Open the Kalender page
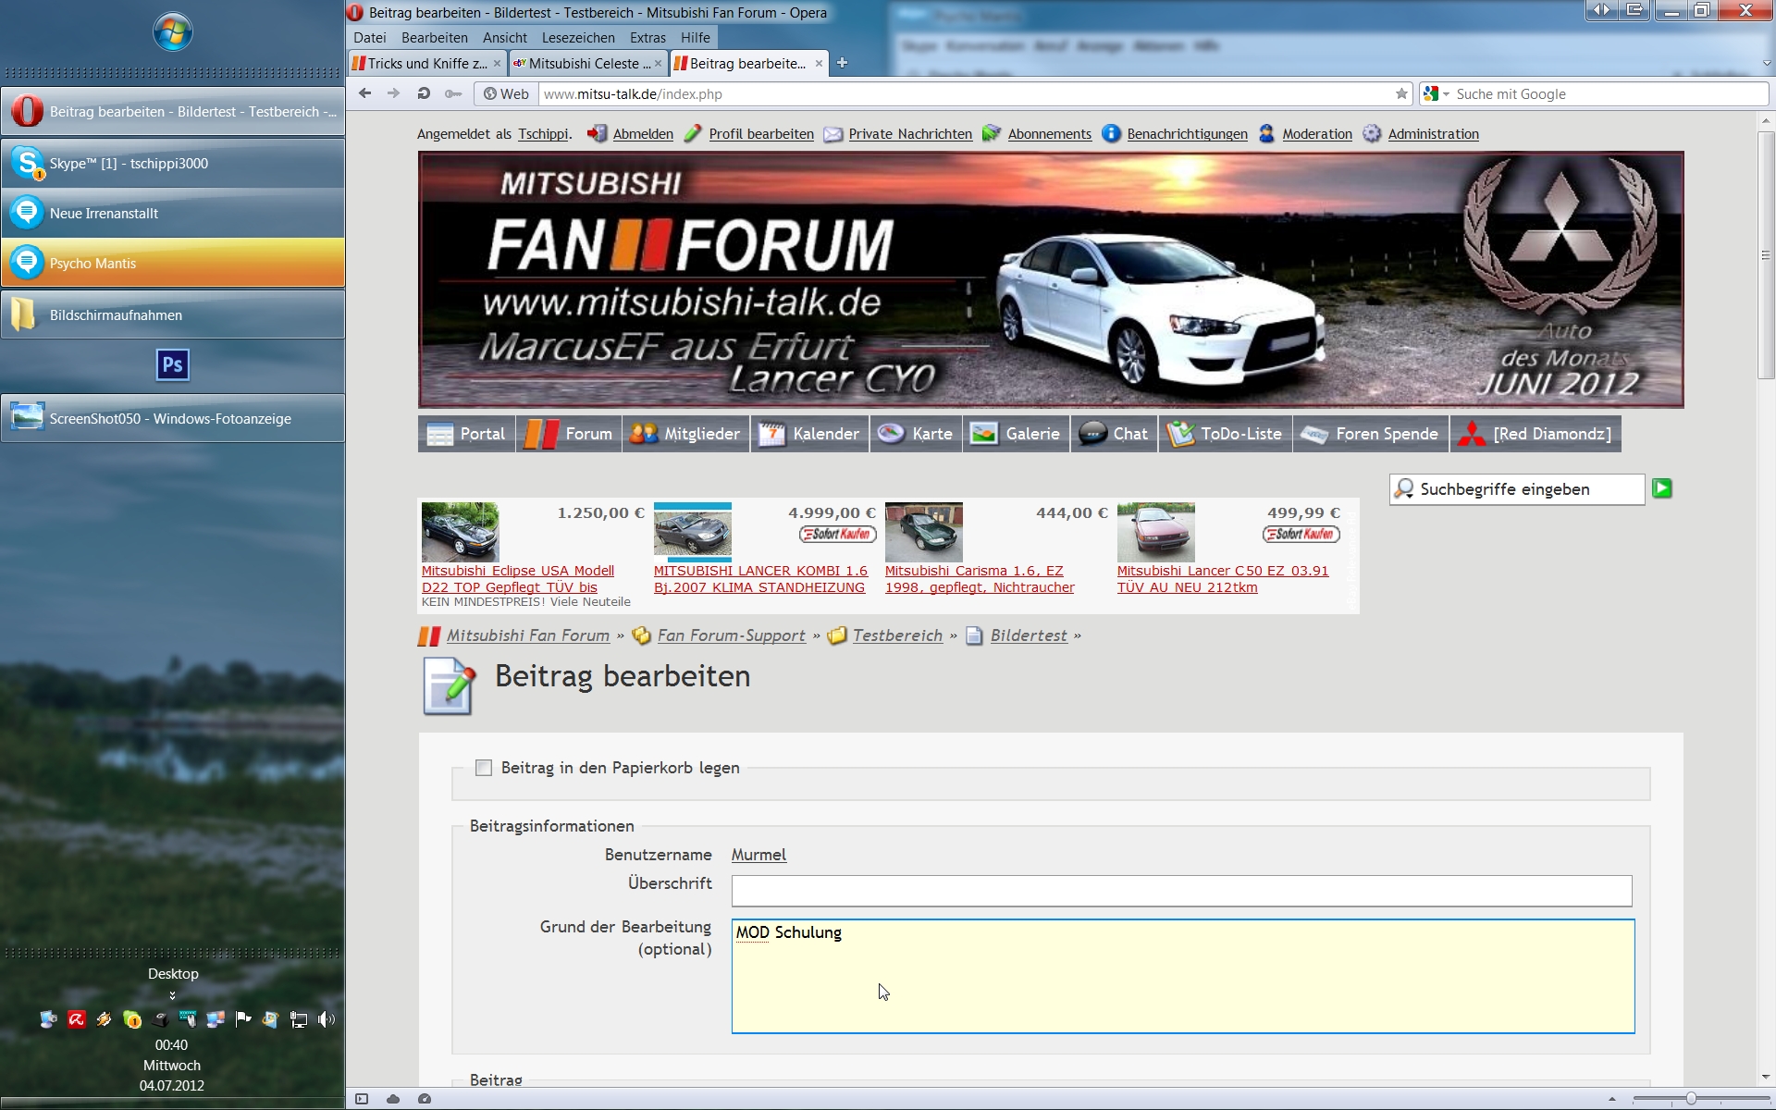Image resolution: width=1776 pixels, height=1110 pixels. coord(809,434)
